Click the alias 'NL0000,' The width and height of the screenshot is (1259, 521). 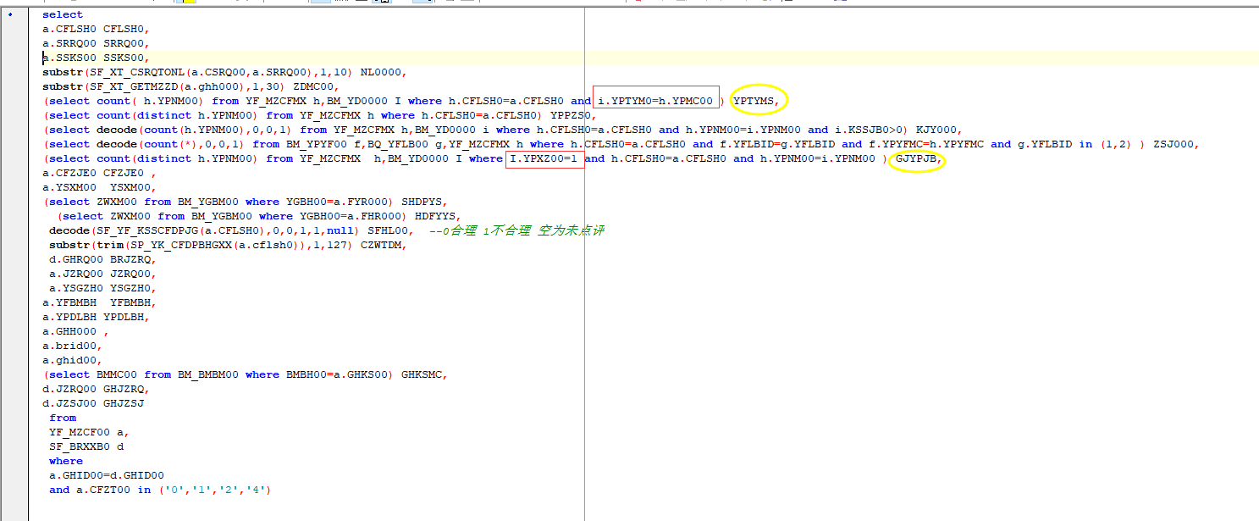[x=384, y=72]
